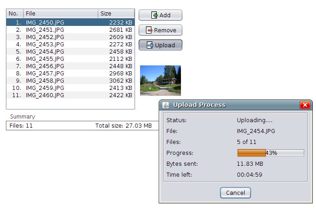Image resolution: width=316 pixels, height=208 pixels.
Task: Sort the list by File column header
Action: tap(60, 14)
